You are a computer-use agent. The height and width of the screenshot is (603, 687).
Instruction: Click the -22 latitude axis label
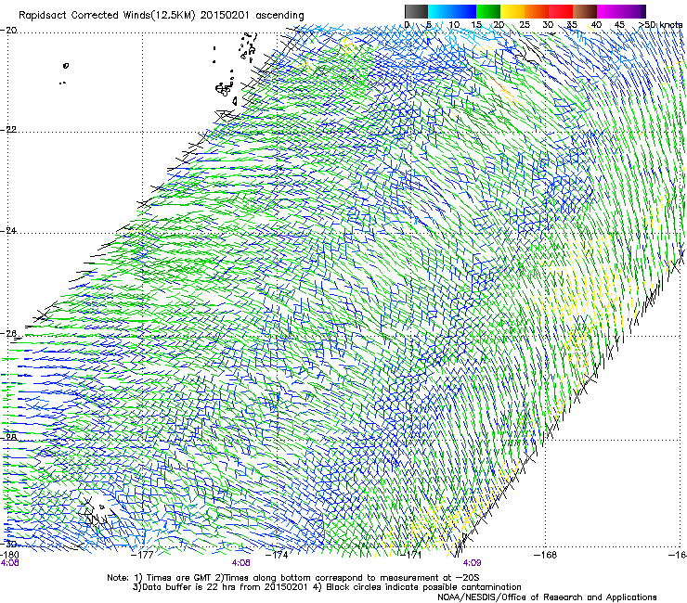[9, 130]
